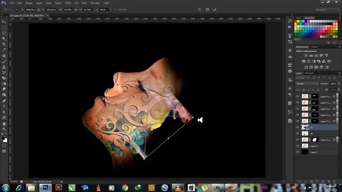
Task: Select the Clone Stamp tool
Action: click(4, 67)
